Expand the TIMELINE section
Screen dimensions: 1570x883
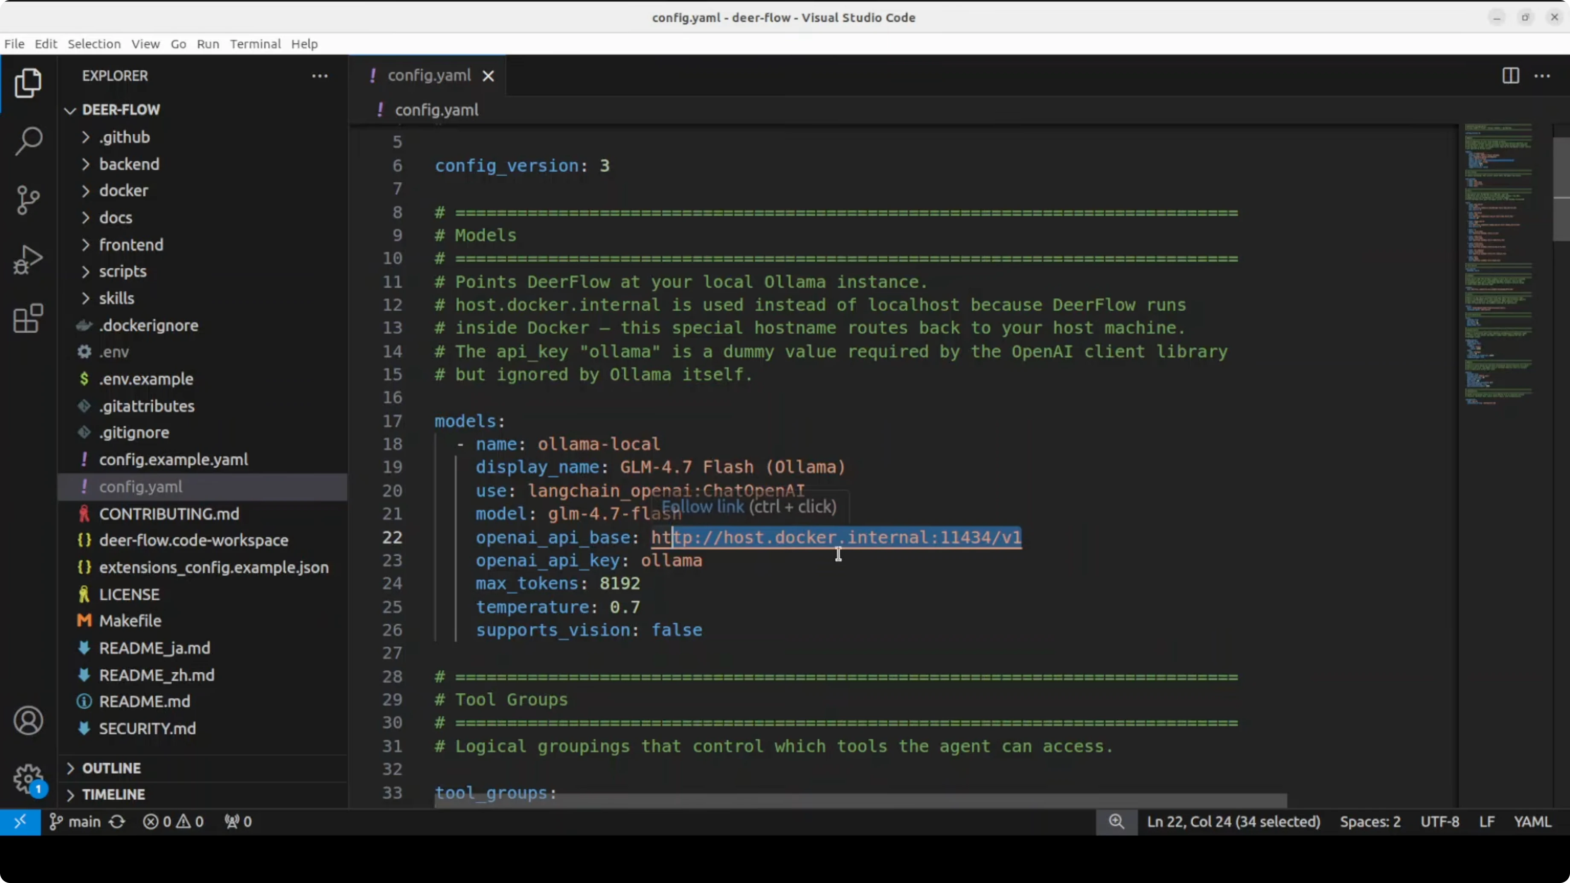(x=113, y=795)
